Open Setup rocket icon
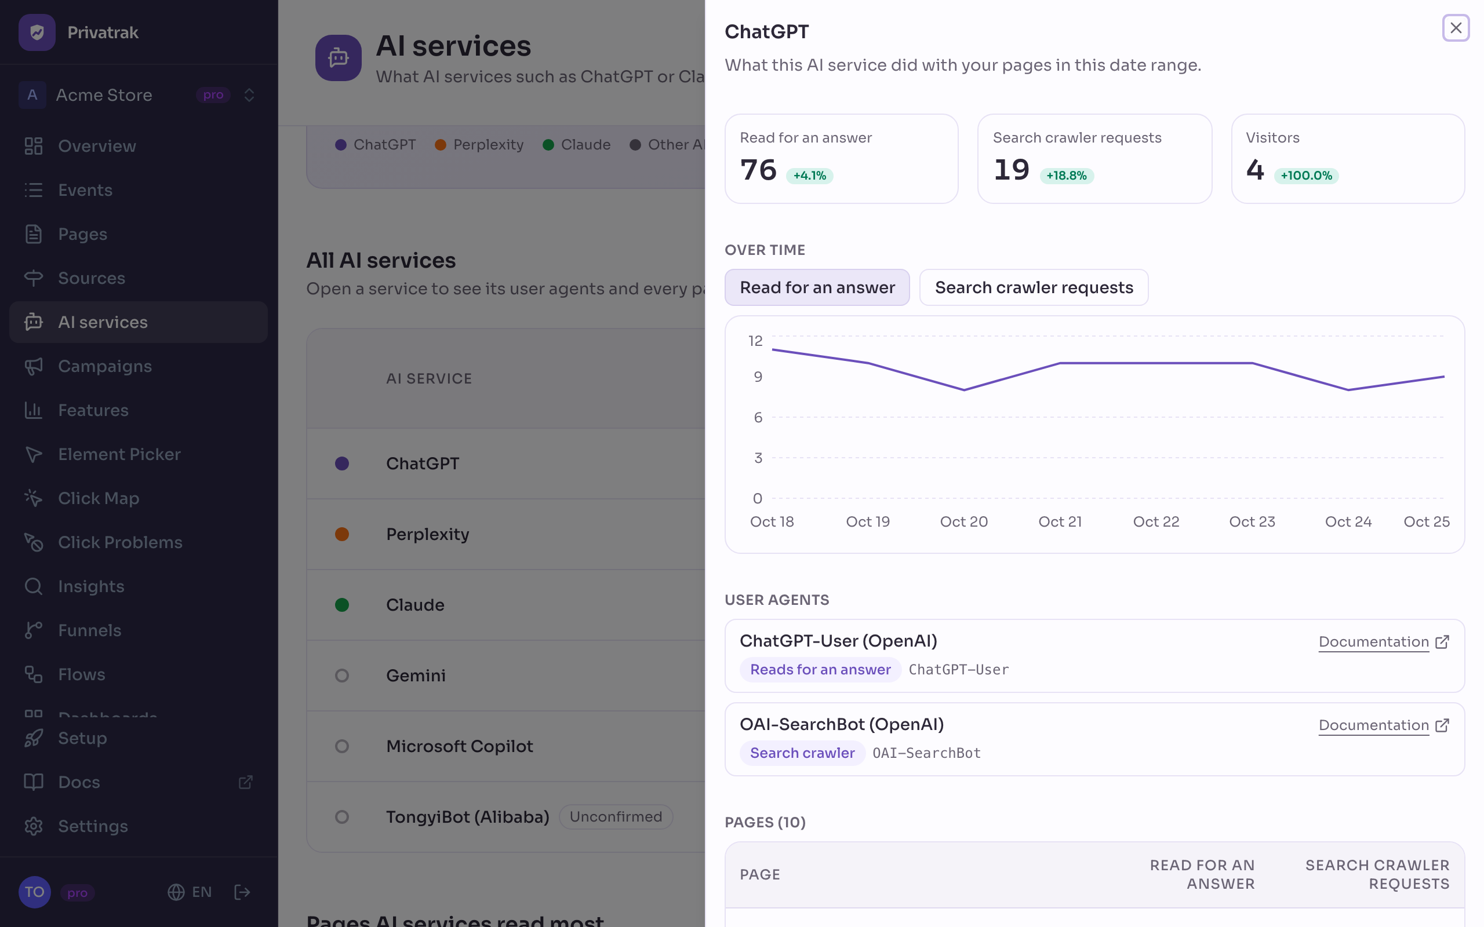1484x927 pixels. 33,738
